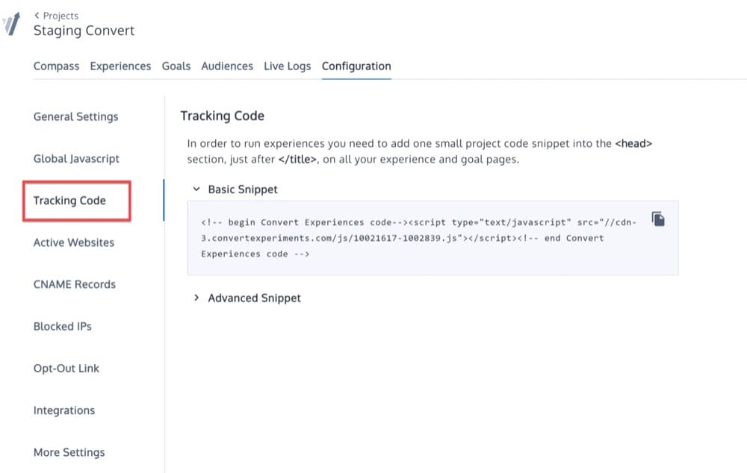Click the Tracking Code heading
This screenshot has width=747, height=473.
(x=222, y=116)
